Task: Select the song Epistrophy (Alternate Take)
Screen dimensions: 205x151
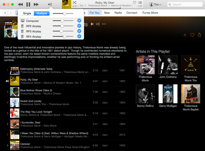Action: [x=66, y=71]
